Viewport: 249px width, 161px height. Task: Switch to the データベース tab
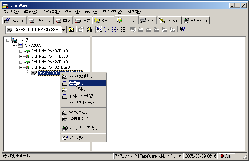click(x=196, y=21)
